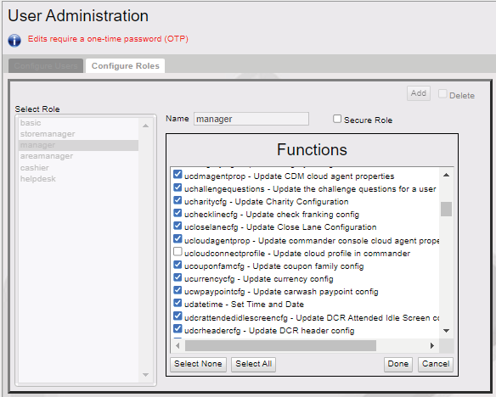Screen dimensions: 496x397
Task: Toggle the Secure Role checkbox
Action: click(337, 119)
